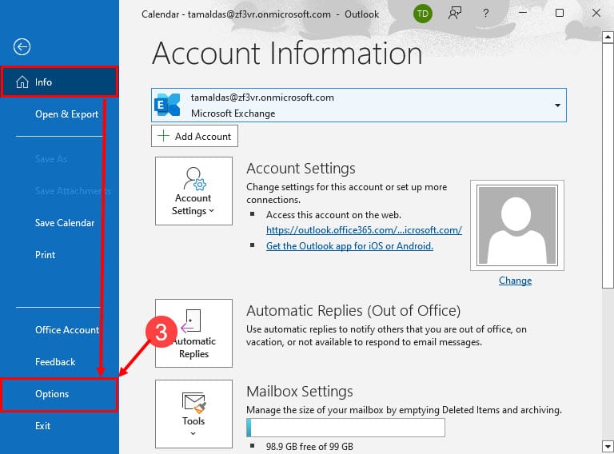Exit Outlook from sidebar

coord(42,426)
